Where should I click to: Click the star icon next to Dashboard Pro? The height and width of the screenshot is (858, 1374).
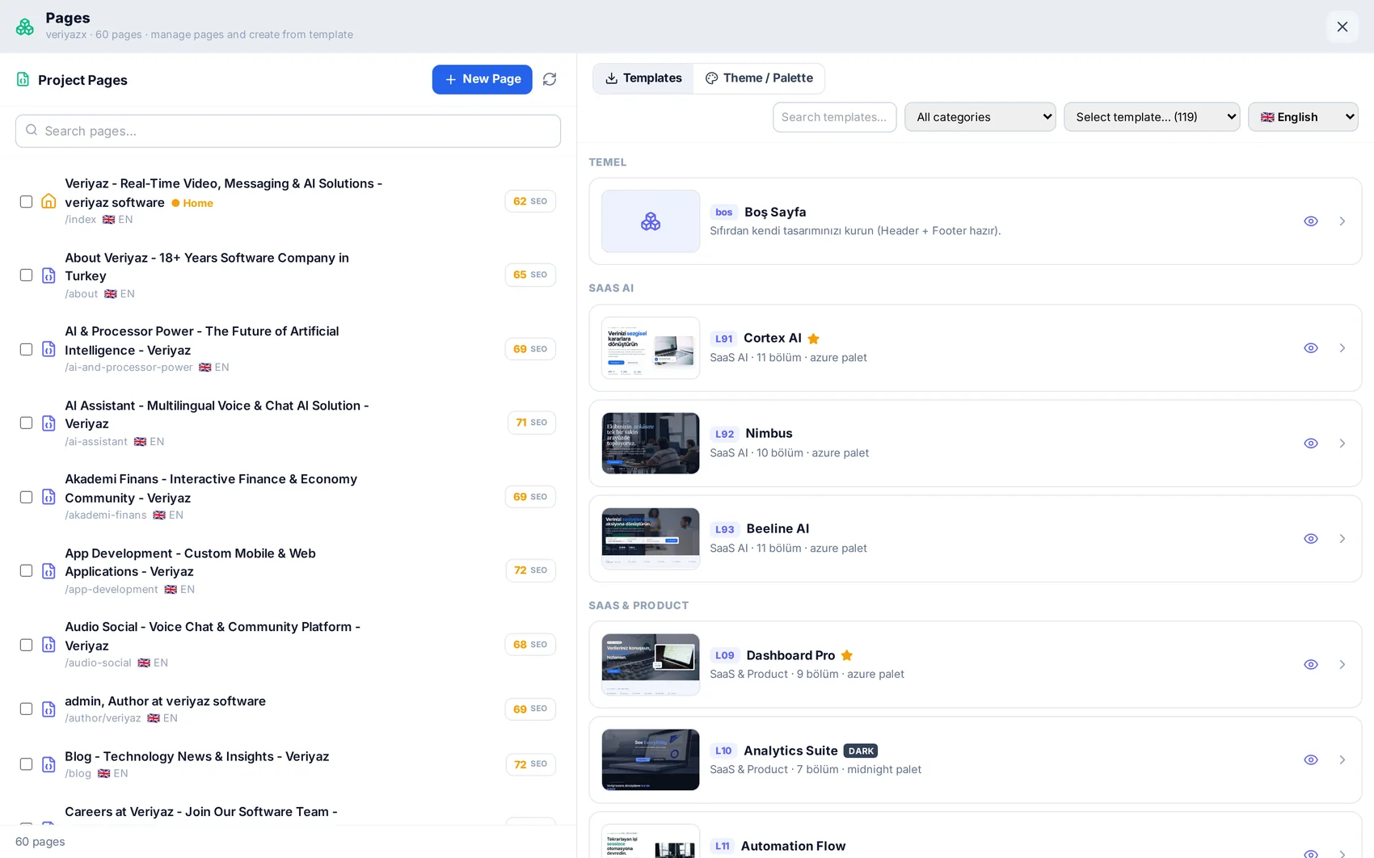(847, 655)
